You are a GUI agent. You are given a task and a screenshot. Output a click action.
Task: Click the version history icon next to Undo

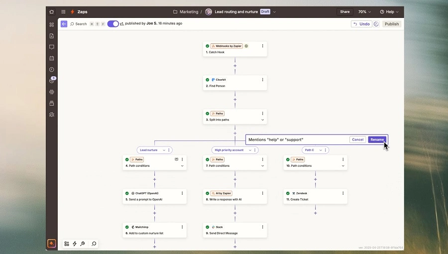[x=376, y=24]
